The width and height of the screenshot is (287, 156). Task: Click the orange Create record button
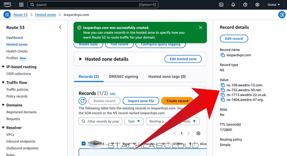(x=177, y=101)
